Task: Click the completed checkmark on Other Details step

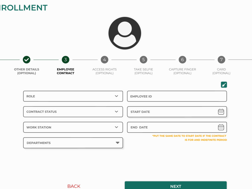Action: (26, 60)
